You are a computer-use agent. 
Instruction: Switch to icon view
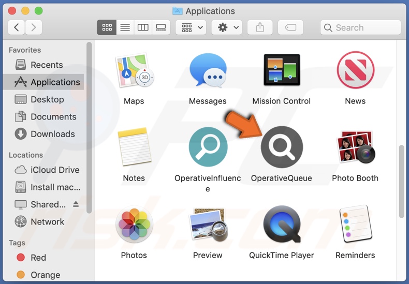click(x=107, y=27)
